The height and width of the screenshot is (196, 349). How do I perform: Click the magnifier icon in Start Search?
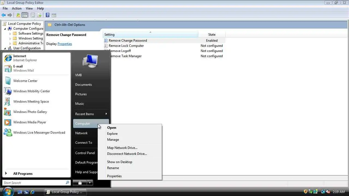(x=67, y=183)
